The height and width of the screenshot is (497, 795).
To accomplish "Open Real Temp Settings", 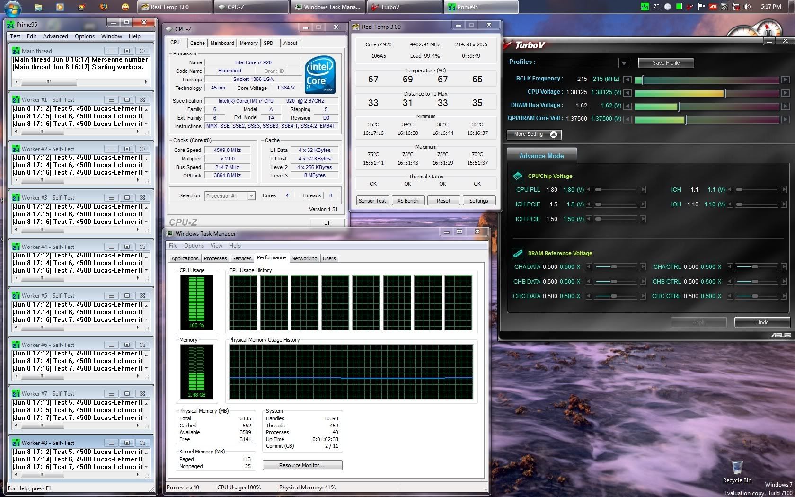I will click(478, 201).
